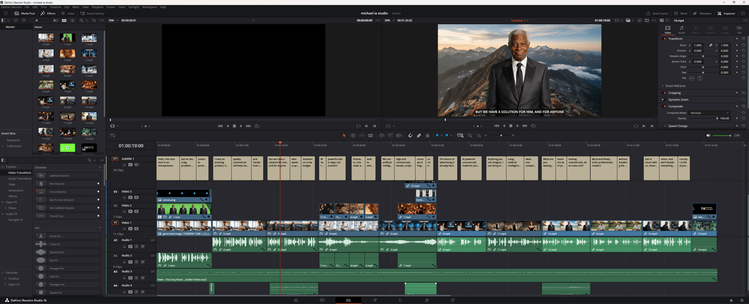Click the Zoom X value field
Viewport: 749px width, 304px height.
[x=698, y=45]
